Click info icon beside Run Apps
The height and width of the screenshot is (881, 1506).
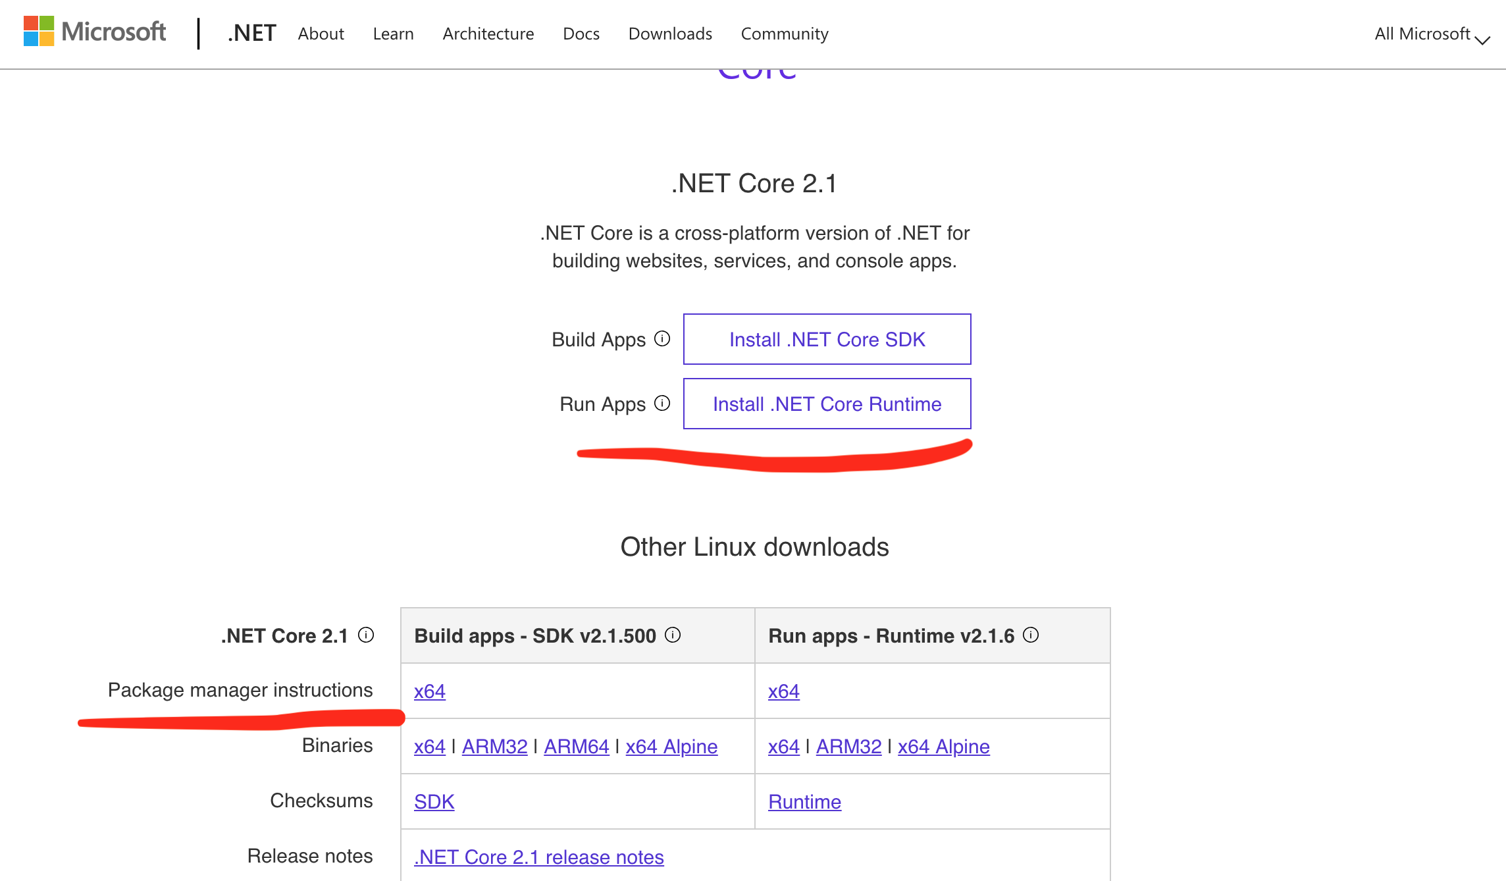point(662,403)
